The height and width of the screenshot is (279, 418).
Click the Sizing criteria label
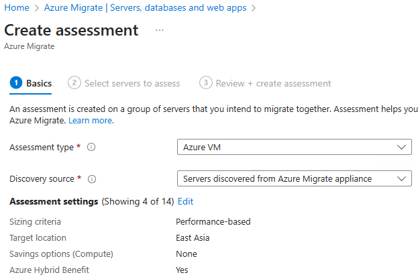pos(35,222)
